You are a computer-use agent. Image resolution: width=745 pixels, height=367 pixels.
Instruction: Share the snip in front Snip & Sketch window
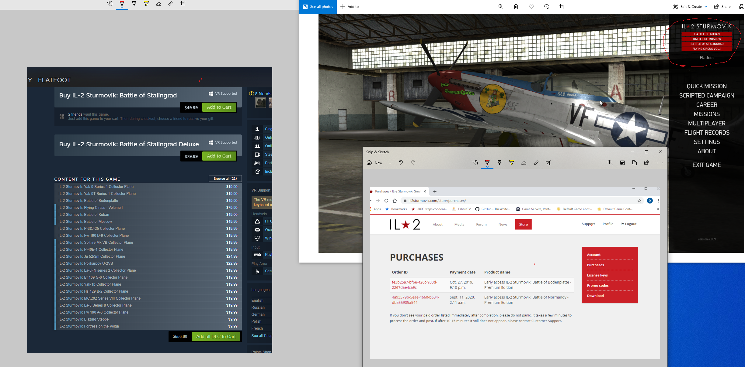coord(647,163)
